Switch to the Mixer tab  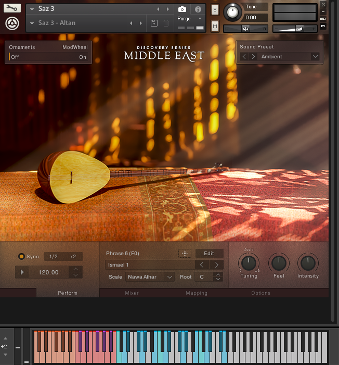(x=132, y=293)
